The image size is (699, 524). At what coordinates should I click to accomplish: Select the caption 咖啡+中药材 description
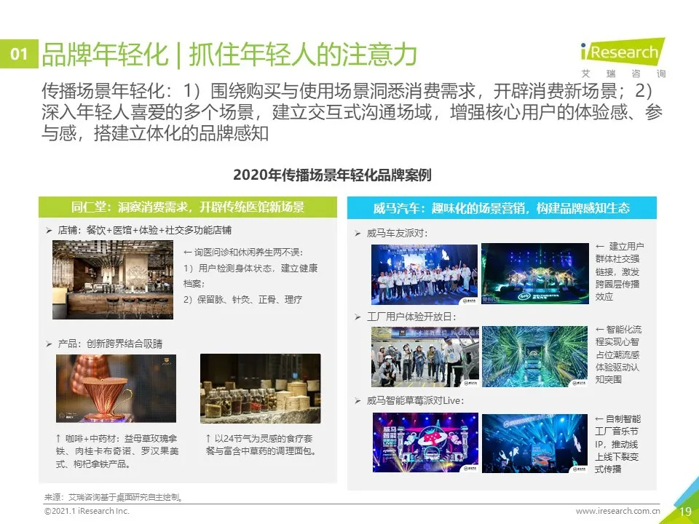[x=116, y=451]
